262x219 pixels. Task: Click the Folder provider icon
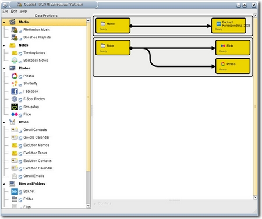coord(15,199)
